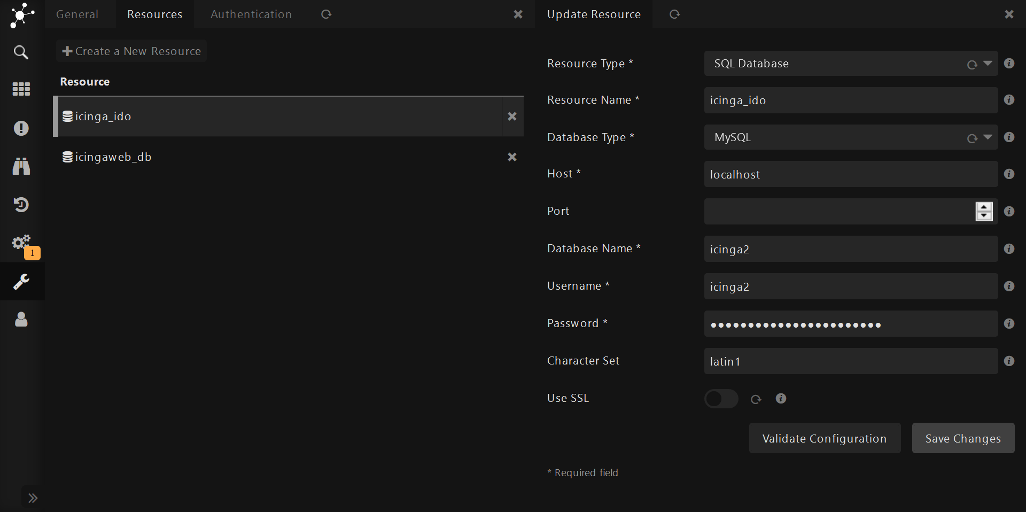Open the search icon in sidebar

[21, 52]
